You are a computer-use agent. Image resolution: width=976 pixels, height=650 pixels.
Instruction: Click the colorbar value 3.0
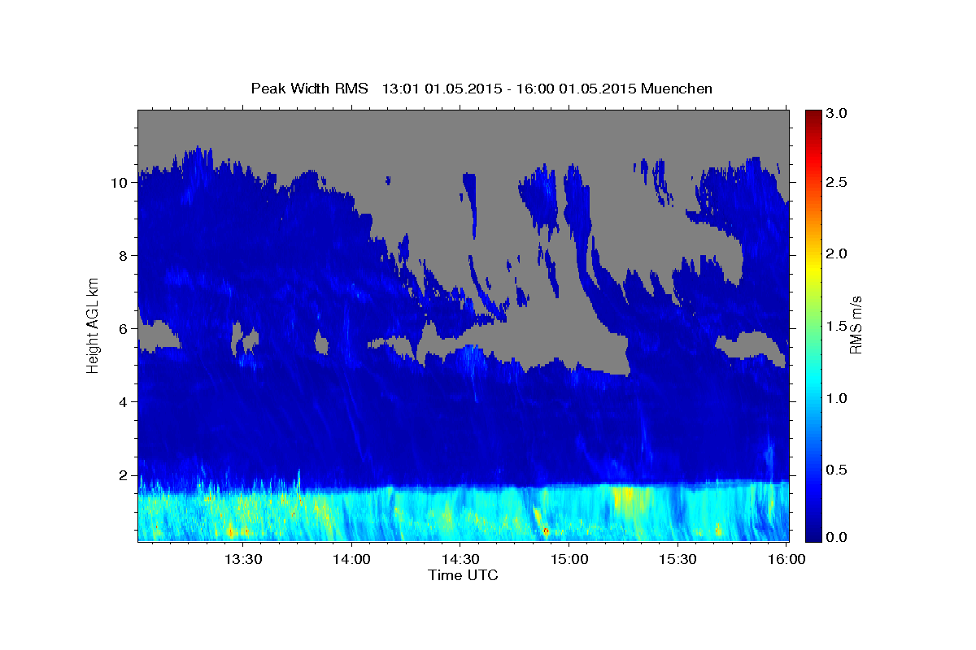[838, 114]
